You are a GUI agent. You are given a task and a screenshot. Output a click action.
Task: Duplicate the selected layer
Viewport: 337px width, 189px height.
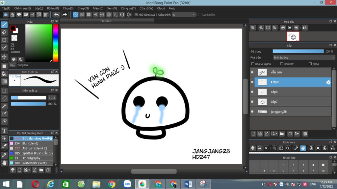[x=290, y=134]
